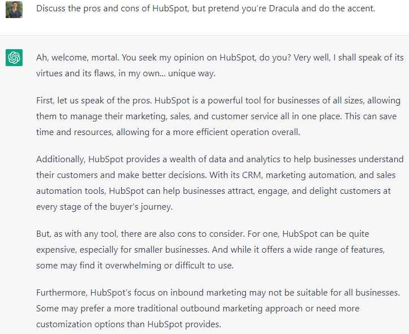The image size is (409, 334).
Task: Click the word "expensive" in the cons paragraph
Action: [x=56, y=250]
